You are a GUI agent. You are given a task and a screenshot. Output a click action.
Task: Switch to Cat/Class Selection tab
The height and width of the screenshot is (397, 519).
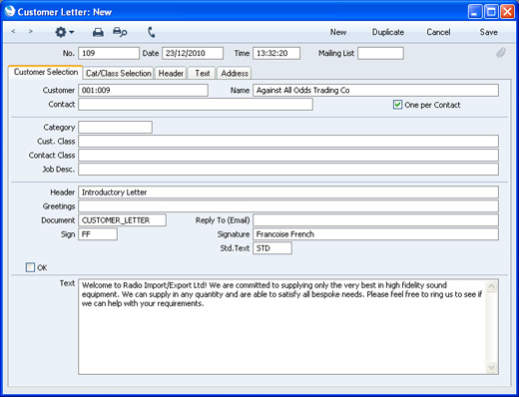pos(119,73)
